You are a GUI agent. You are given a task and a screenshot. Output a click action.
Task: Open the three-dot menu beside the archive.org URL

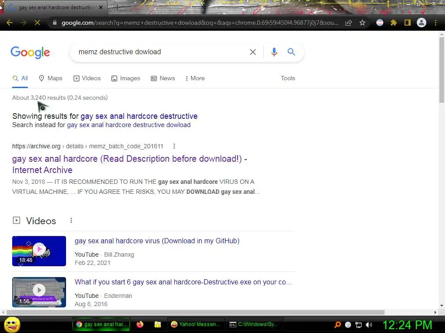174,146
